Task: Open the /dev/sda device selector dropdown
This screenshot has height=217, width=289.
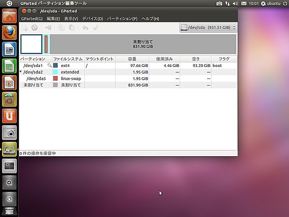Action: [x=208, y=28]
